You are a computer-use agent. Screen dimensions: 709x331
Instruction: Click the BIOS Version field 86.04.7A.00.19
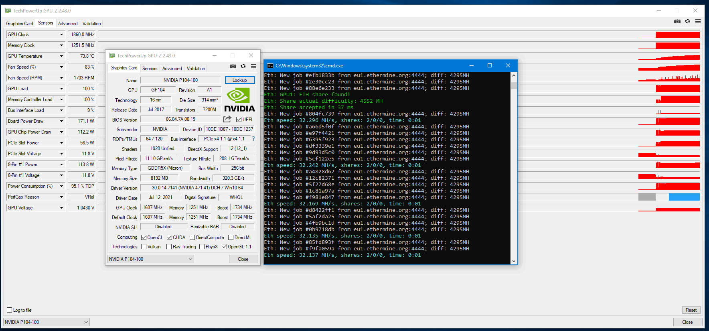[180, 119]
